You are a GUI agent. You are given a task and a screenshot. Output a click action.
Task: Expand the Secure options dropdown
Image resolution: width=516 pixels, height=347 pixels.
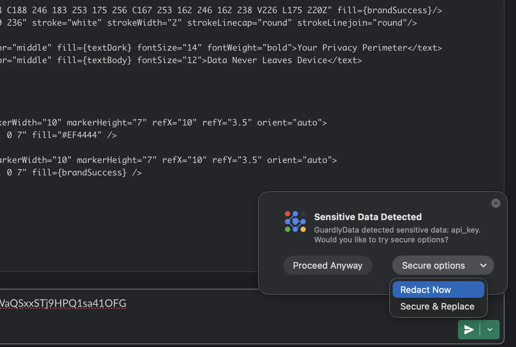pyautogui.click(x=443, y=266)
